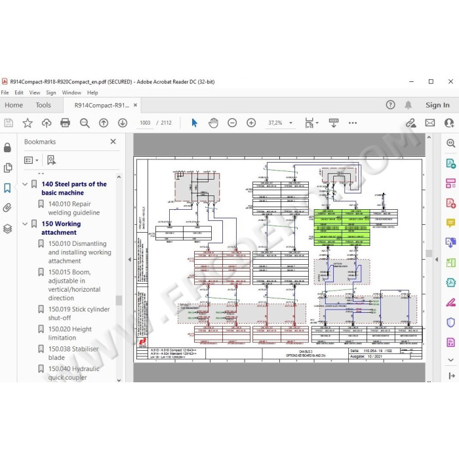Open more tools ellipsis

pos(353,123)
